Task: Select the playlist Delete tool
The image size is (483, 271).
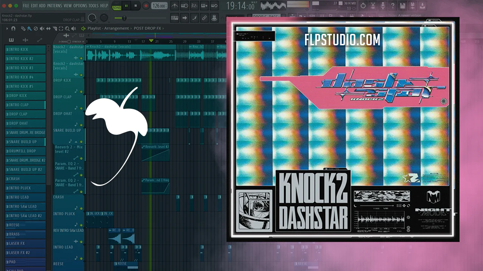Action: 36,29
